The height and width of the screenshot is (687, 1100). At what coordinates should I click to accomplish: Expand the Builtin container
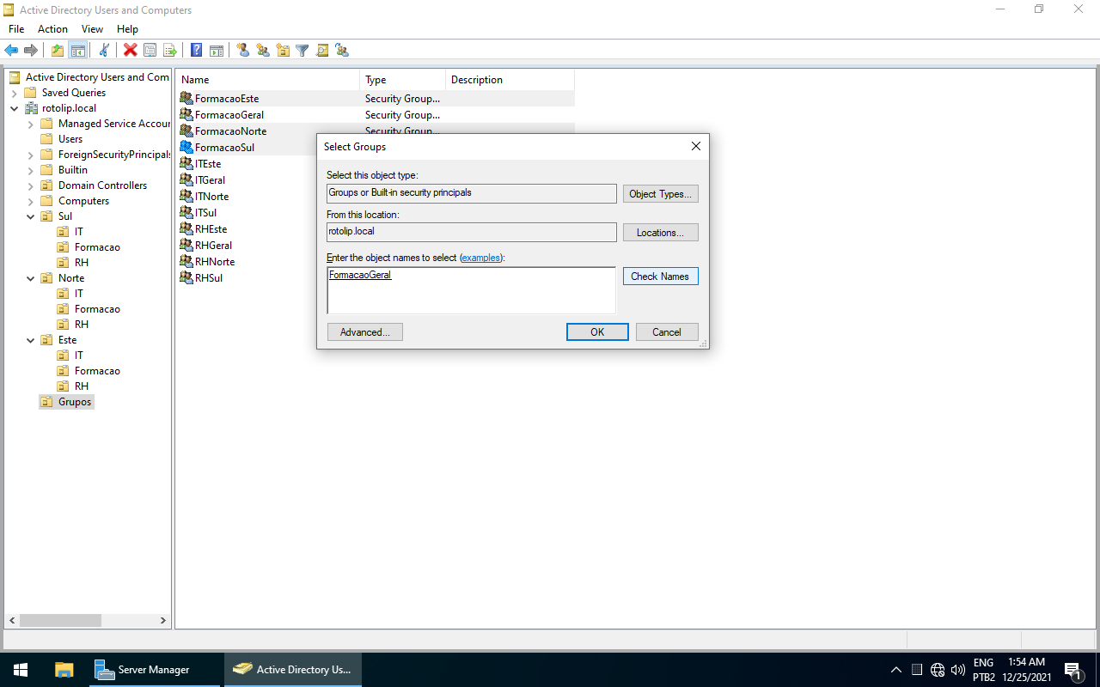pos(31,170)
